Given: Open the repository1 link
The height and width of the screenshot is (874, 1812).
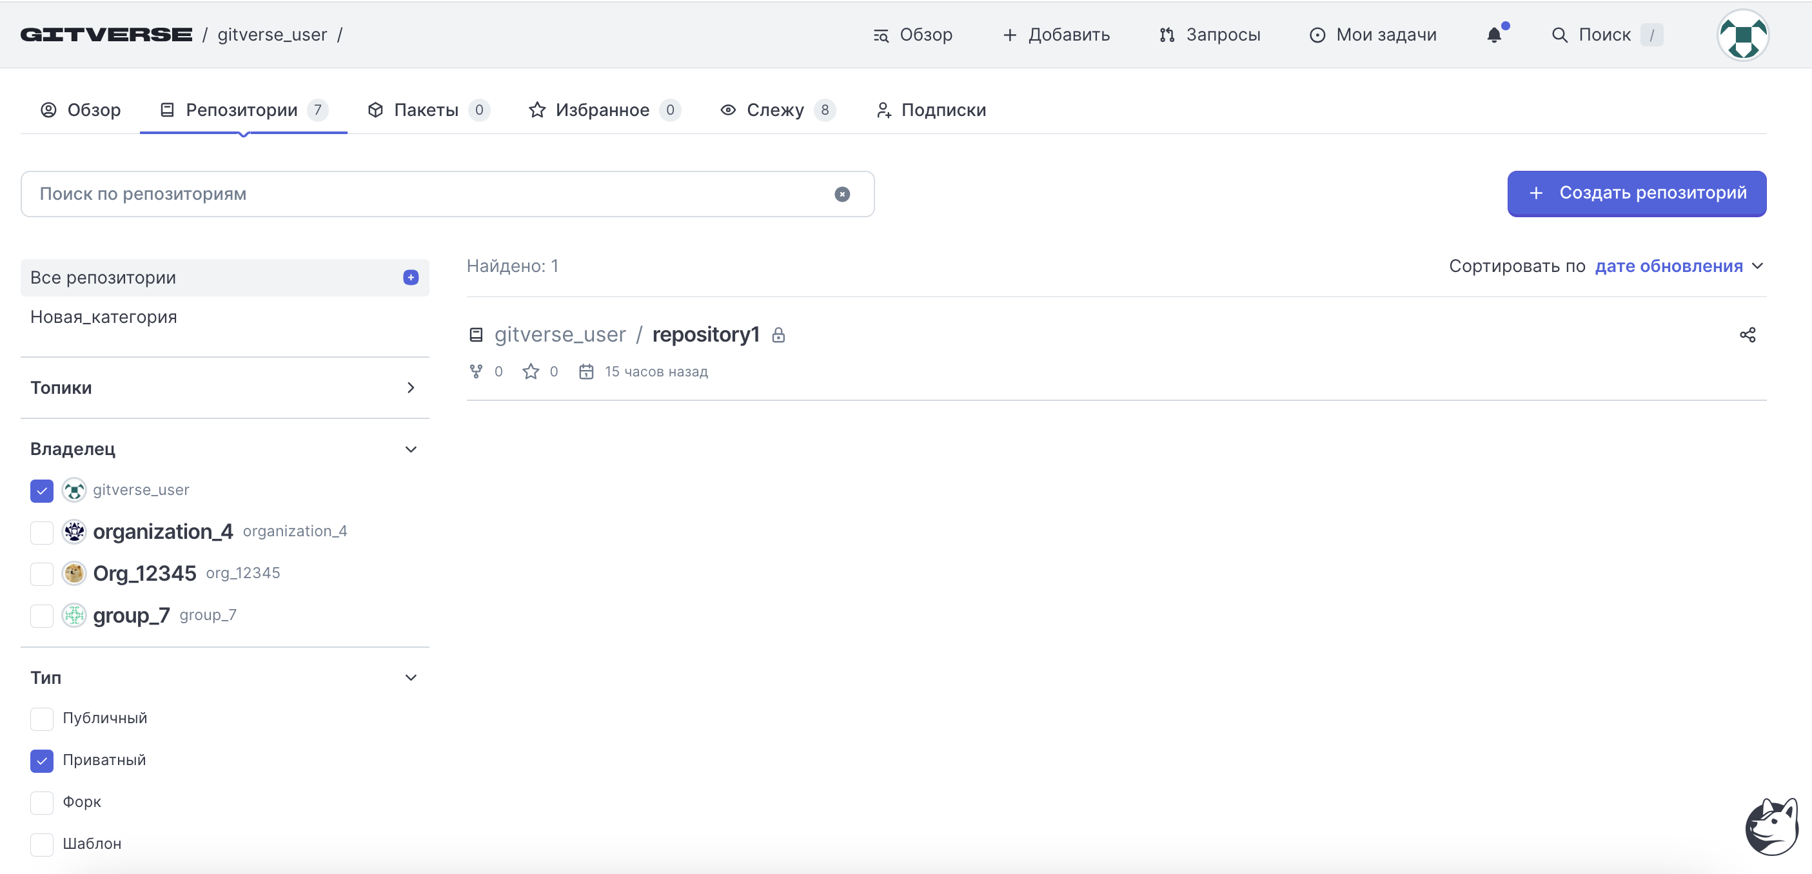Looking at the screenshot, I should [x=705, y=335].
